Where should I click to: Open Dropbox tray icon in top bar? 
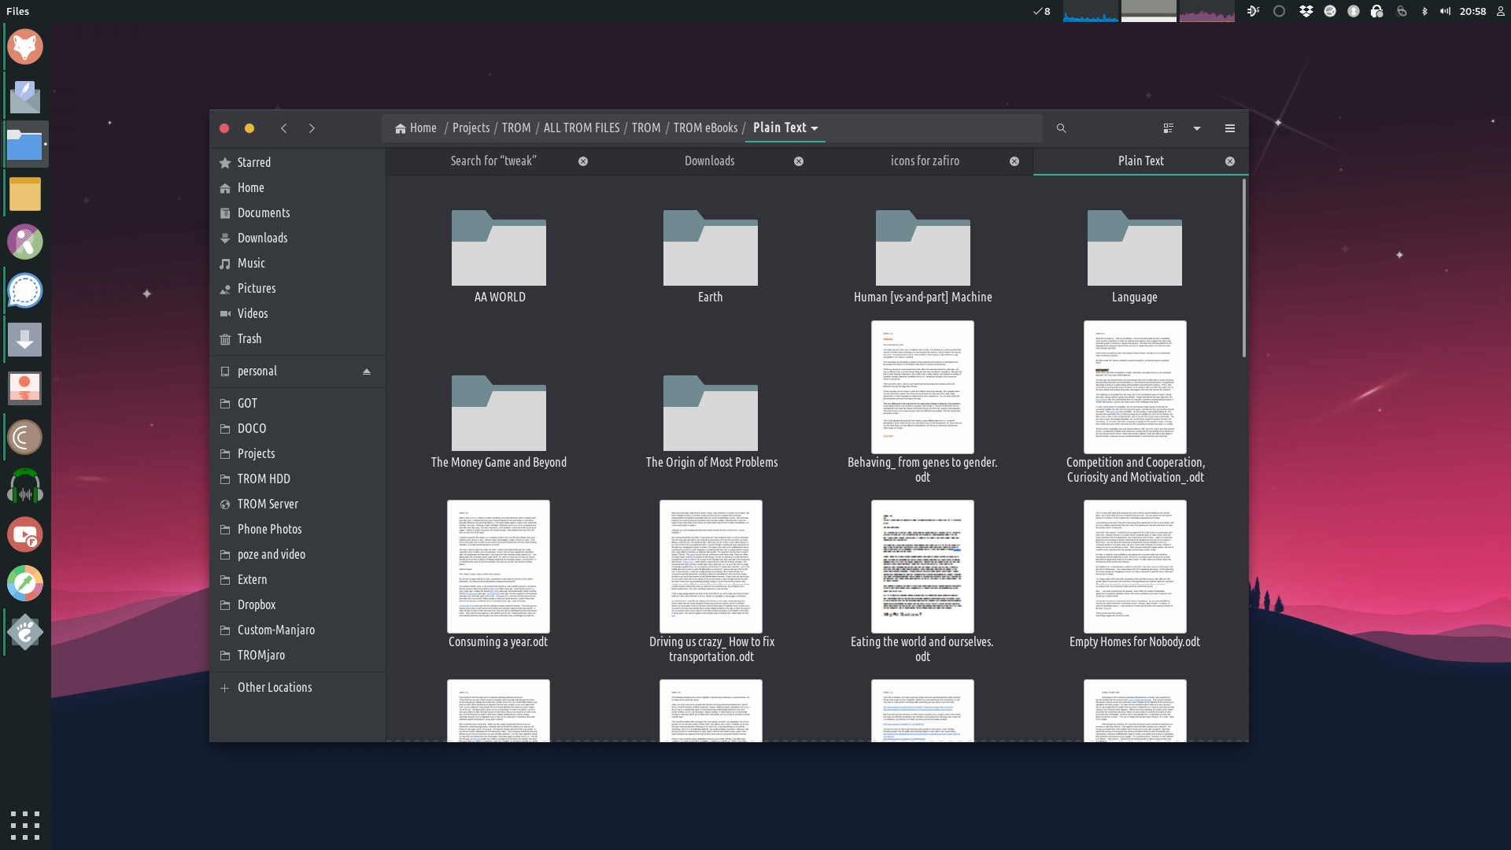click(x=1306, y=11)
